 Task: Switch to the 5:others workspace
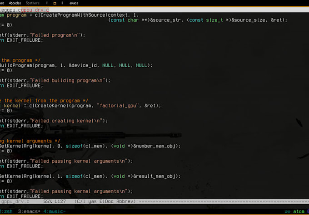tap(33, 3)
